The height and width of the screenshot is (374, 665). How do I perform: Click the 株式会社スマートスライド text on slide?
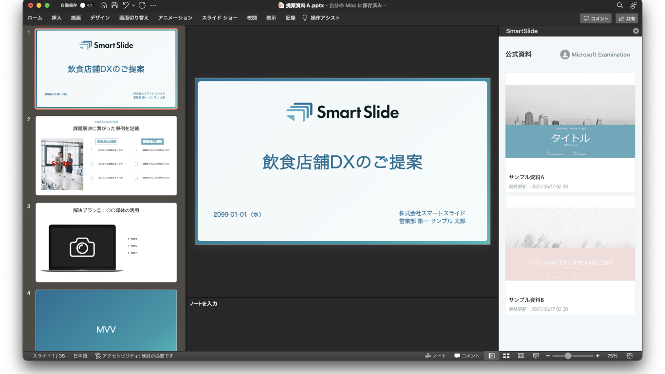(x=432, y=213)
